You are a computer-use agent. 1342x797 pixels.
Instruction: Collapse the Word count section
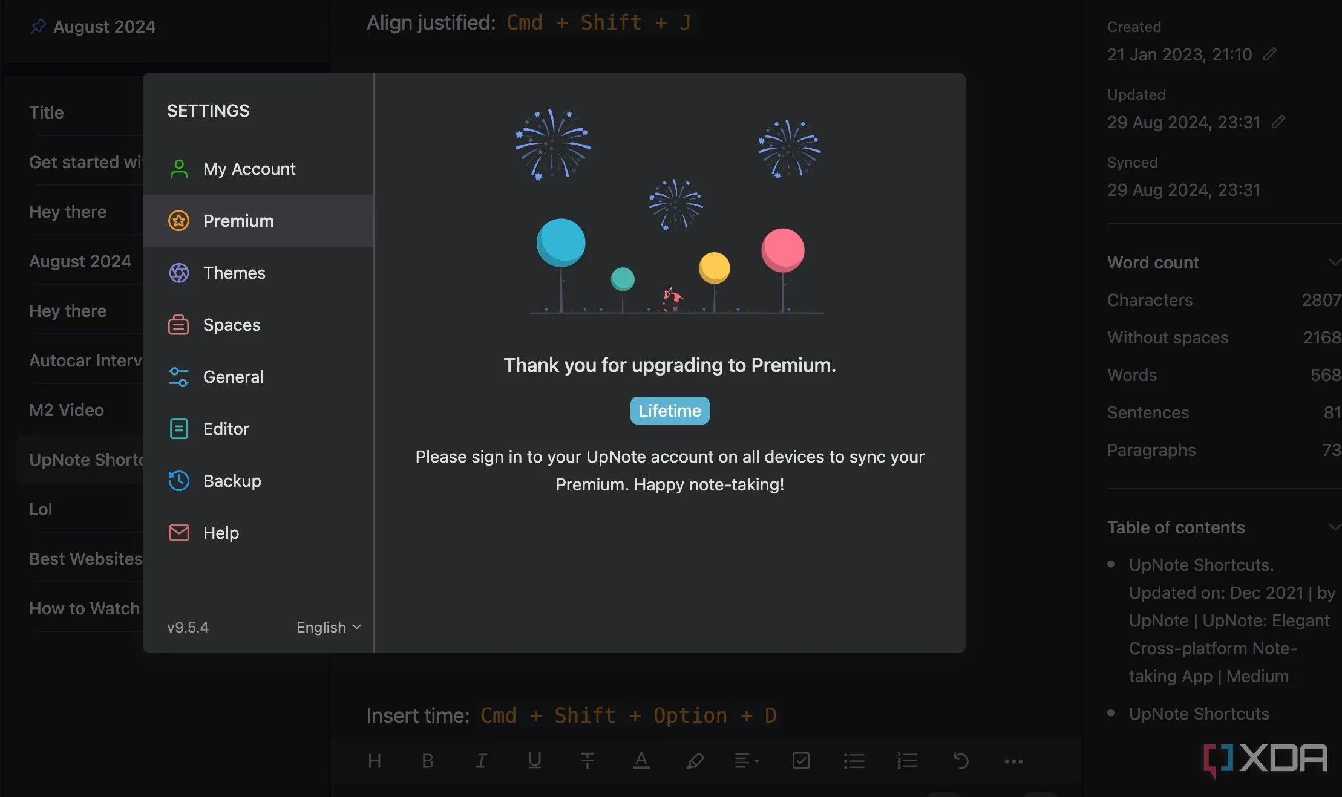point(1334,262)
